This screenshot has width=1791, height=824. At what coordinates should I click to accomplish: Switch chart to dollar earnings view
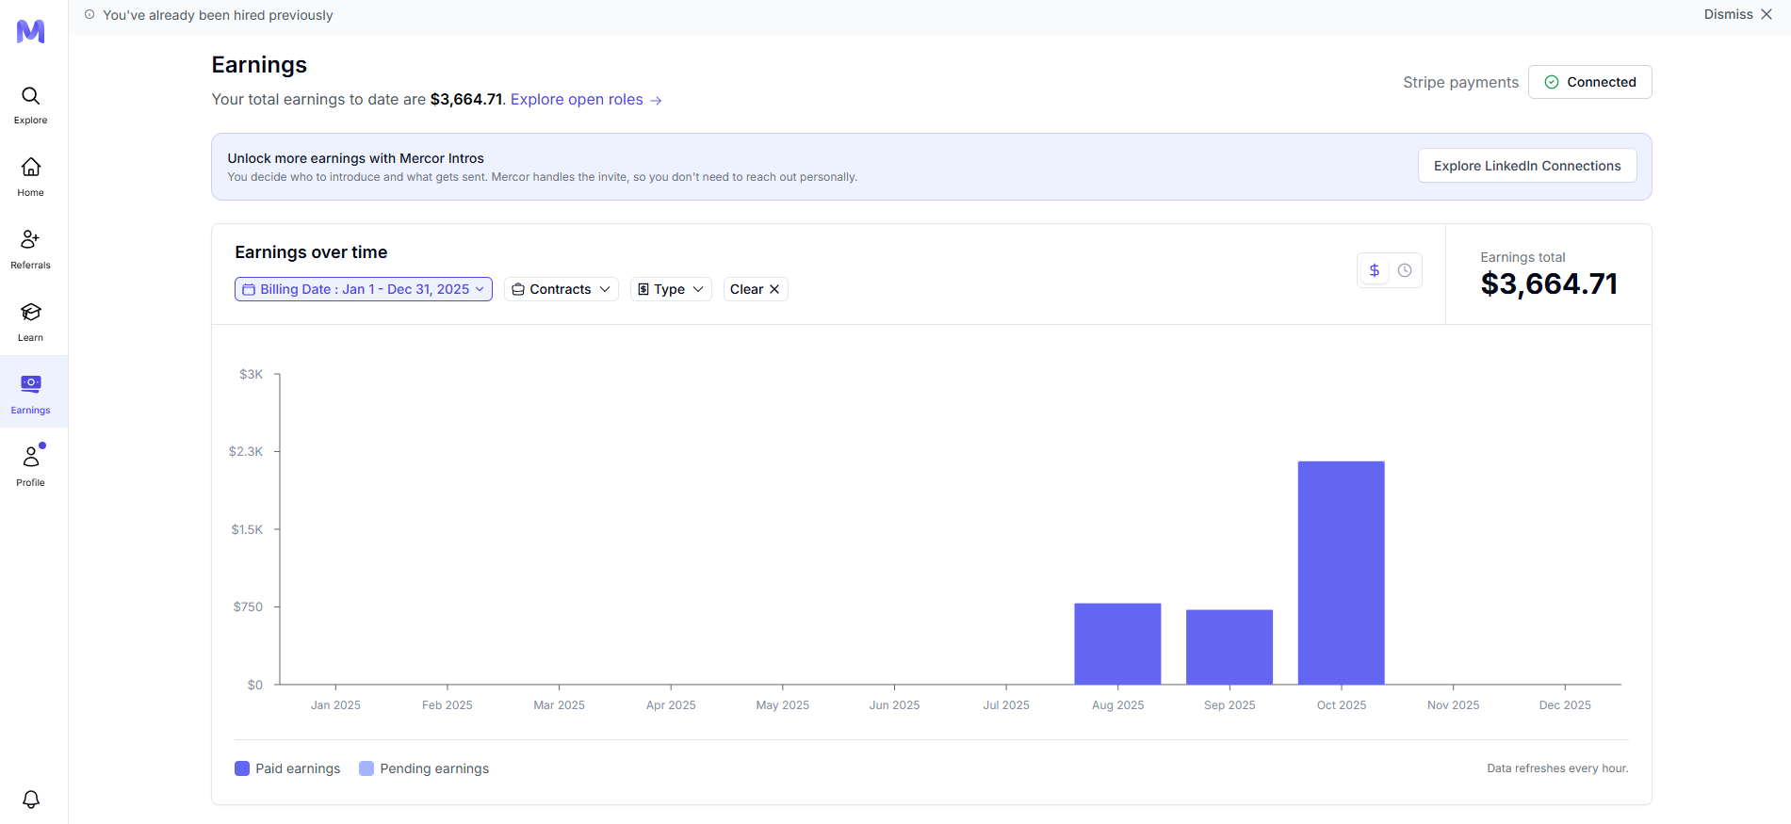tap(1375, 270)
